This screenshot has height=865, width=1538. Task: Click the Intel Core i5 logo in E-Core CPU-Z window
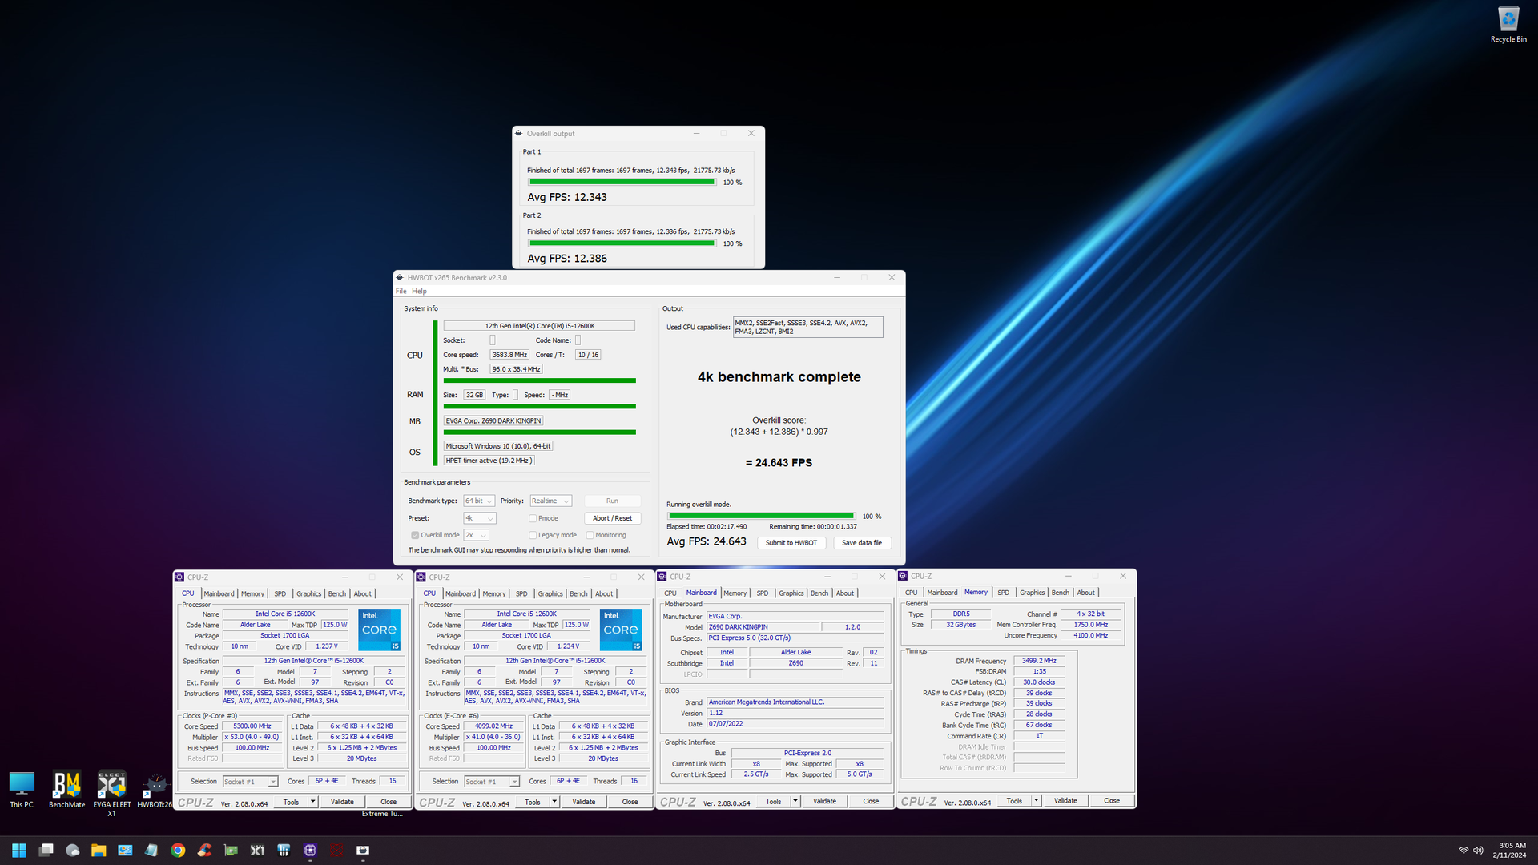[621, 630]
